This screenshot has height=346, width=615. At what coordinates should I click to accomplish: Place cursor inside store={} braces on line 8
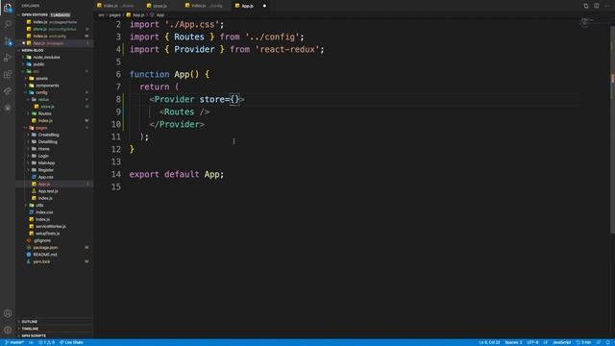234,99
